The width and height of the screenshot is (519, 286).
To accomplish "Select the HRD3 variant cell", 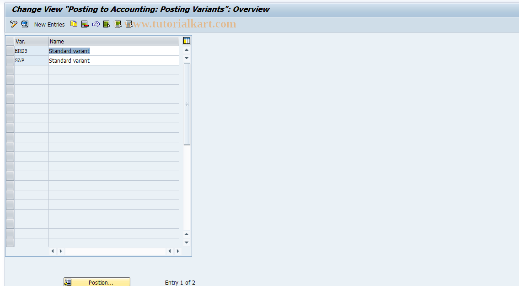I will tap(31, 51).
